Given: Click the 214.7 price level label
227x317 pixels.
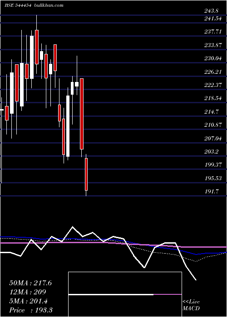Looking at the screenshot, I should point(212,112).
